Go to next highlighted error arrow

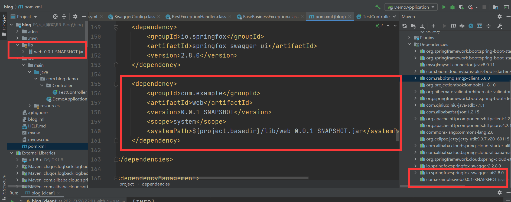click(395, 26)
